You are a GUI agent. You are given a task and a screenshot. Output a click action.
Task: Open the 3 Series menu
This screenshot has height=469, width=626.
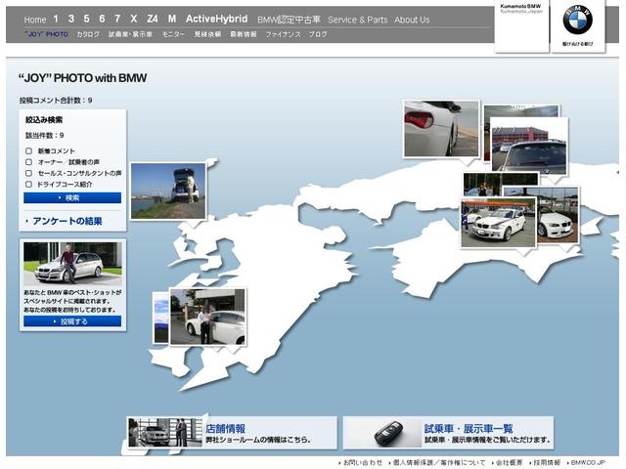pyautogui.click(x=71, y=19)
